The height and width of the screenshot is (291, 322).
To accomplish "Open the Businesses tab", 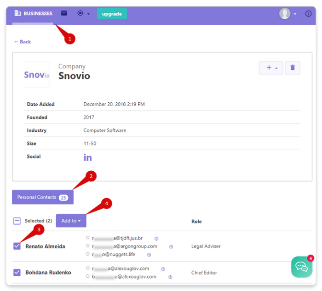I will coord(33,13).
